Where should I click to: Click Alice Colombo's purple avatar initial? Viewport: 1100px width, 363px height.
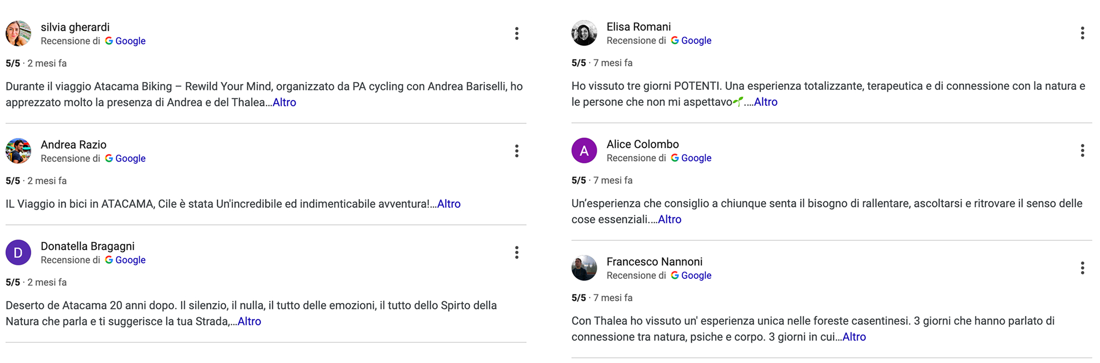[x=585, y=151]
